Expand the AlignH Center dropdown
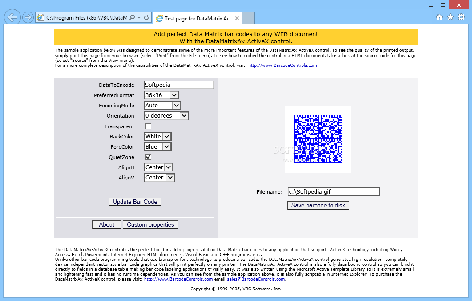Screen dimensions: 472x301 pos(159,167)
